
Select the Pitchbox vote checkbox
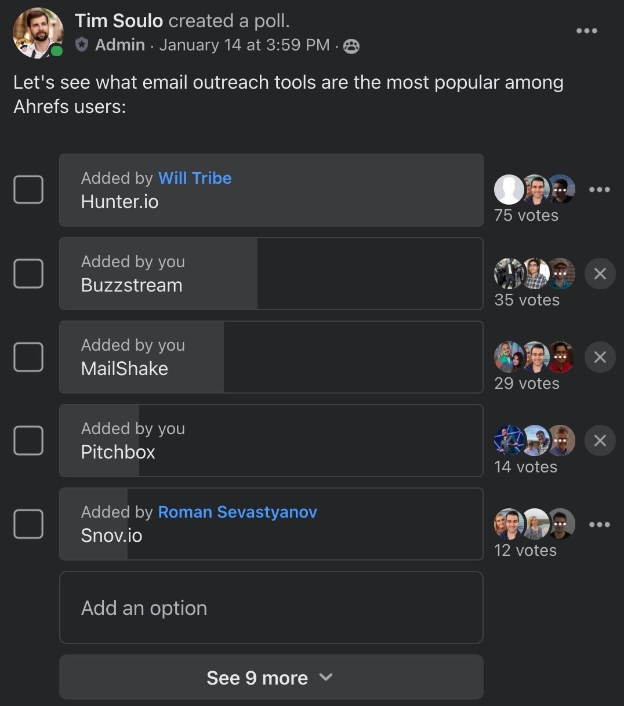tap(28, 441)
